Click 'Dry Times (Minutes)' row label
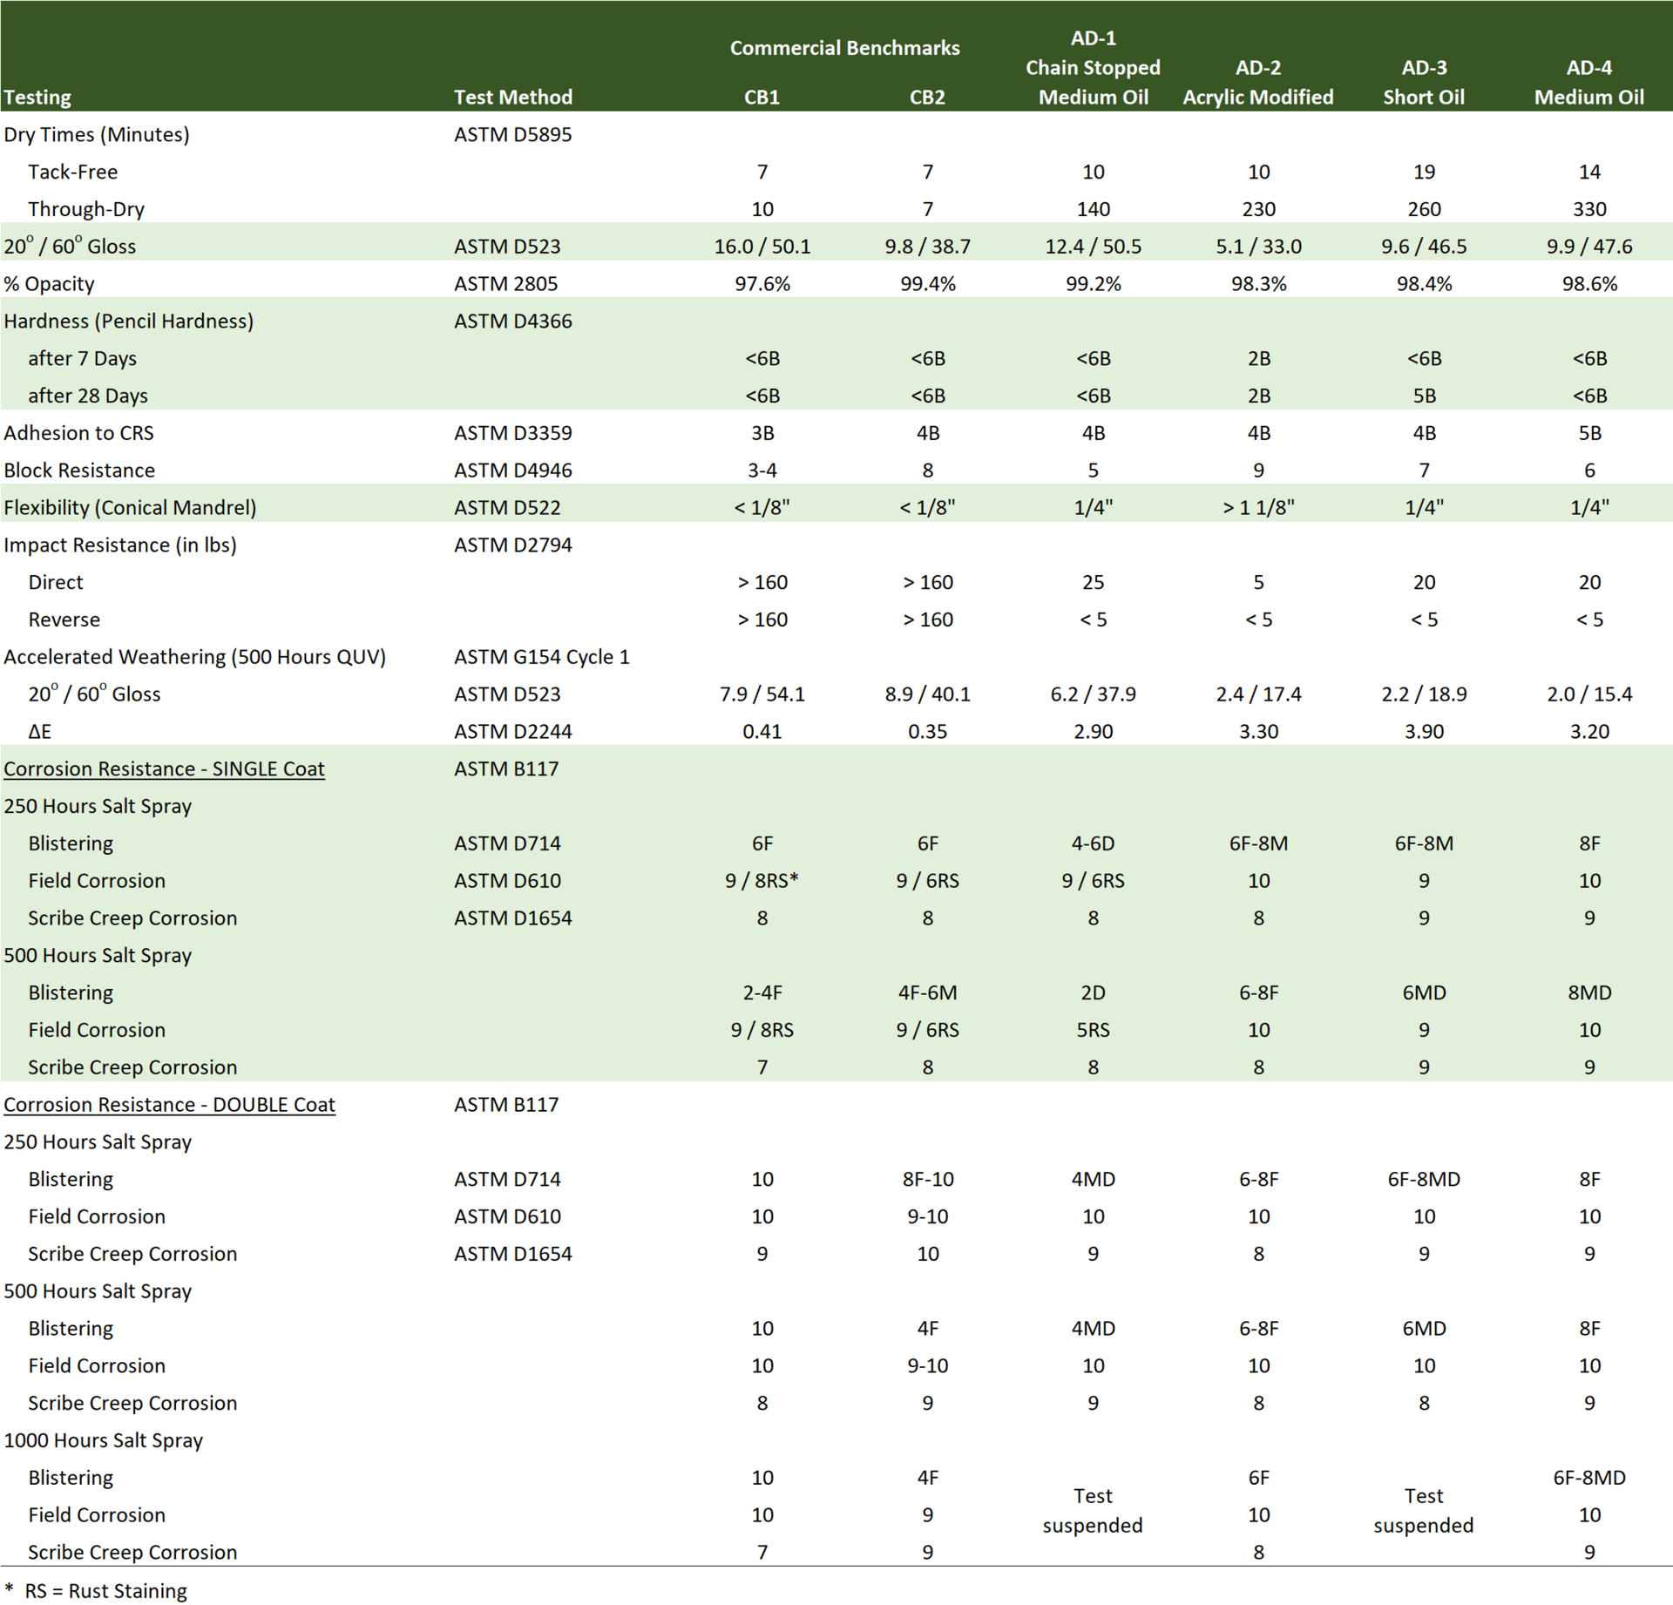 (97, 135)
